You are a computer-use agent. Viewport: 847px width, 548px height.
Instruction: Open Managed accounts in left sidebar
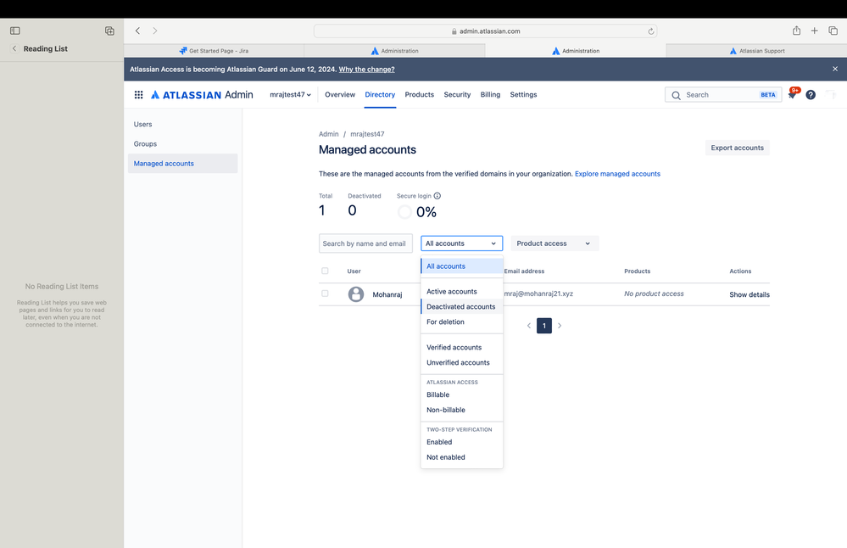tap(182, 163)
